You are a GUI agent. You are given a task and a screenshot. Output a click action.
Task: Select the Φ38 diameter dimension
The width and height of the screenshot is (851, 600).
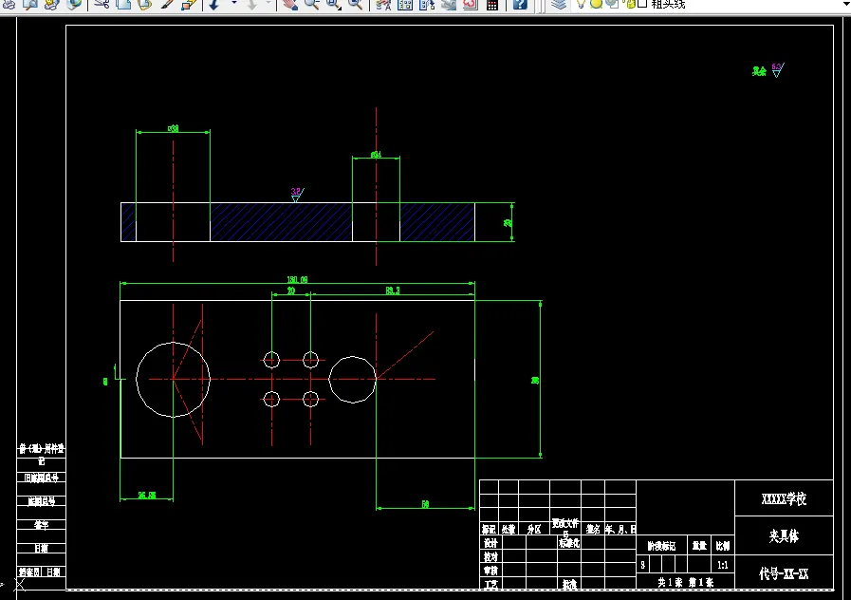coord(173,129)
